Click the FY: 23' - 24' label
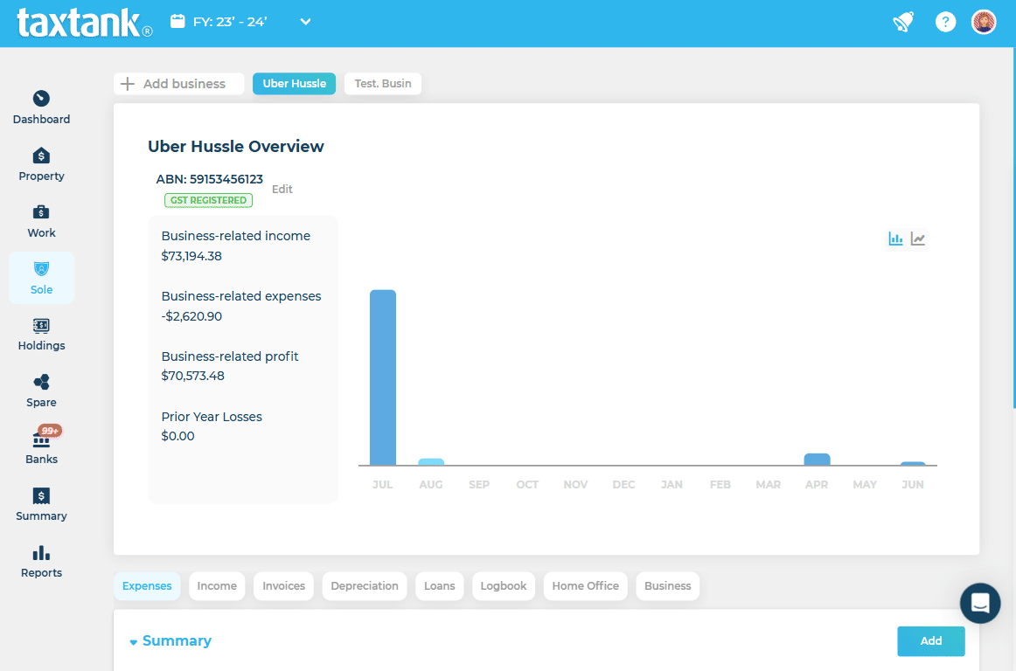 coord(230,22)
